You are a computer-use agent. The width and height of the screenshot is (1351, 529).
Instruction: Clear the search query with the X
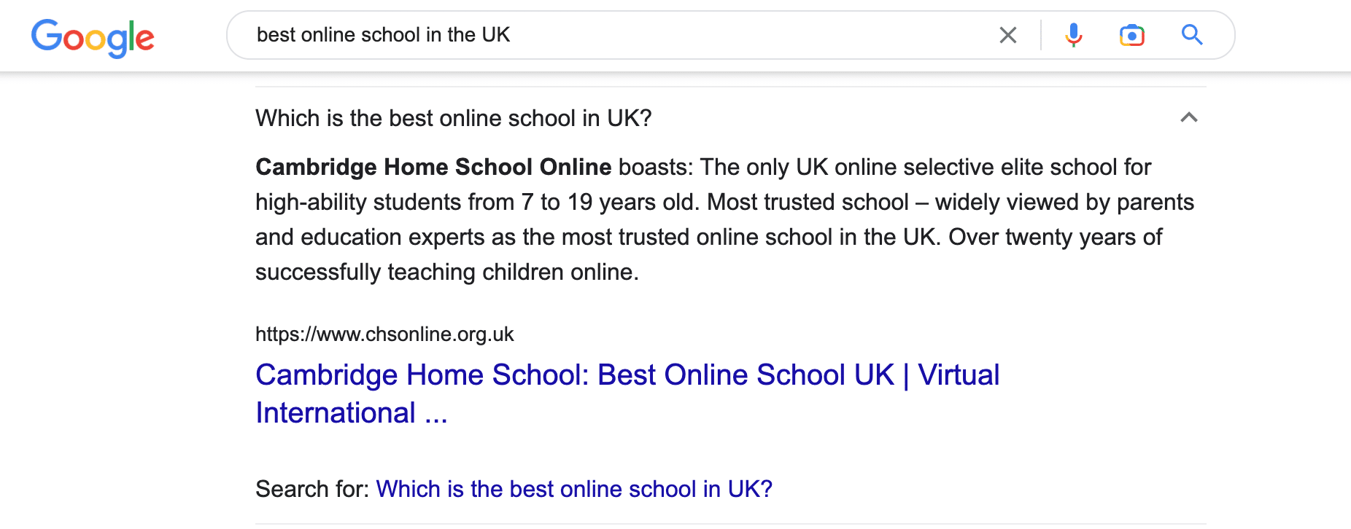tap(1007, 35)
